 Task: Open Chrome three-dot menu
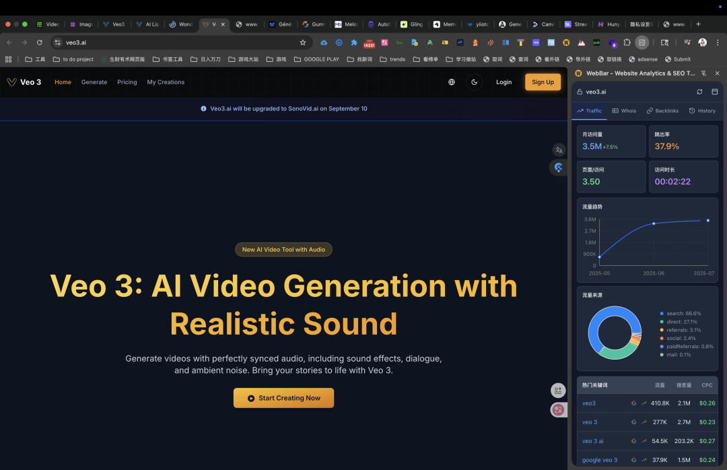tap(718, 42)
